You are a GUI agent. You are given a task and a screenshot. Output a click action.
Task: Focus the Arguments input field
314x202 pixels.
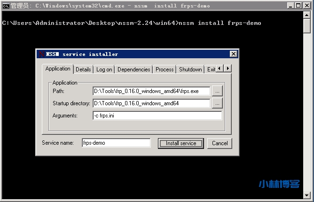pyautogui.click(x=157, y=116)
